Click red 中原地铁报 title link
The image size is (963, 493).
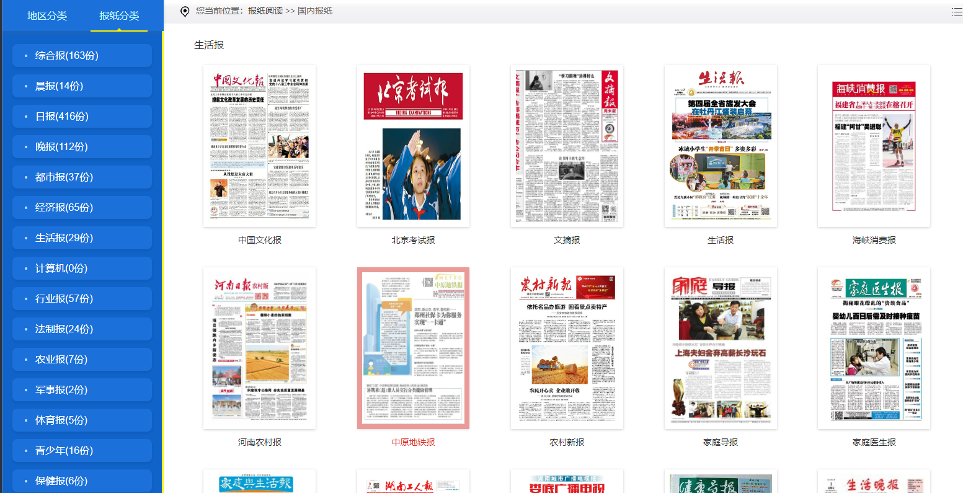(x=413, y=442)
